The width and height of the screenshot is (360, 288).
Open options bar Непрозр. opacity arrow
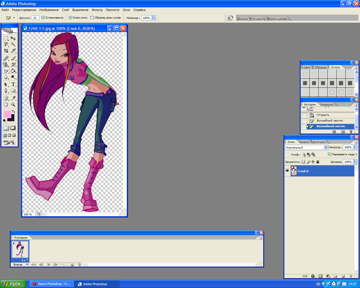pos(153,18)
